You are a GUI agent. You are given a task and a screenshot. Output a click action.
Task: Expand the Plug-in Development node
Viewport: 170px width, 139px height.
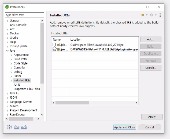tap(7, 111)
